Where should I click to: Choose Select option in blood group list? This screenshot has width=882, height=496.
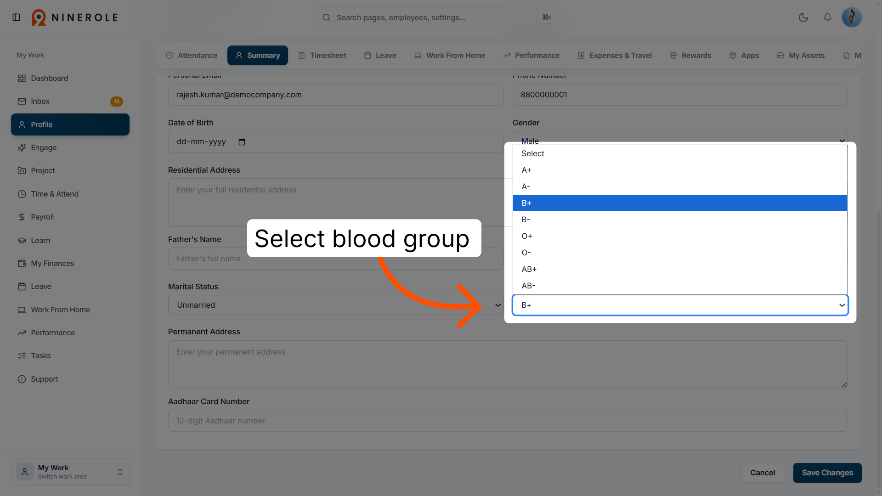[680, 153]
